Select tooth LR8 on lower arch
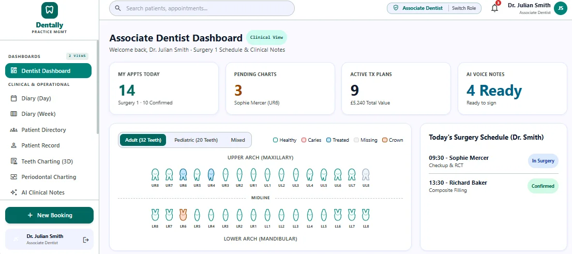572x254 pixels. point(155,215)
